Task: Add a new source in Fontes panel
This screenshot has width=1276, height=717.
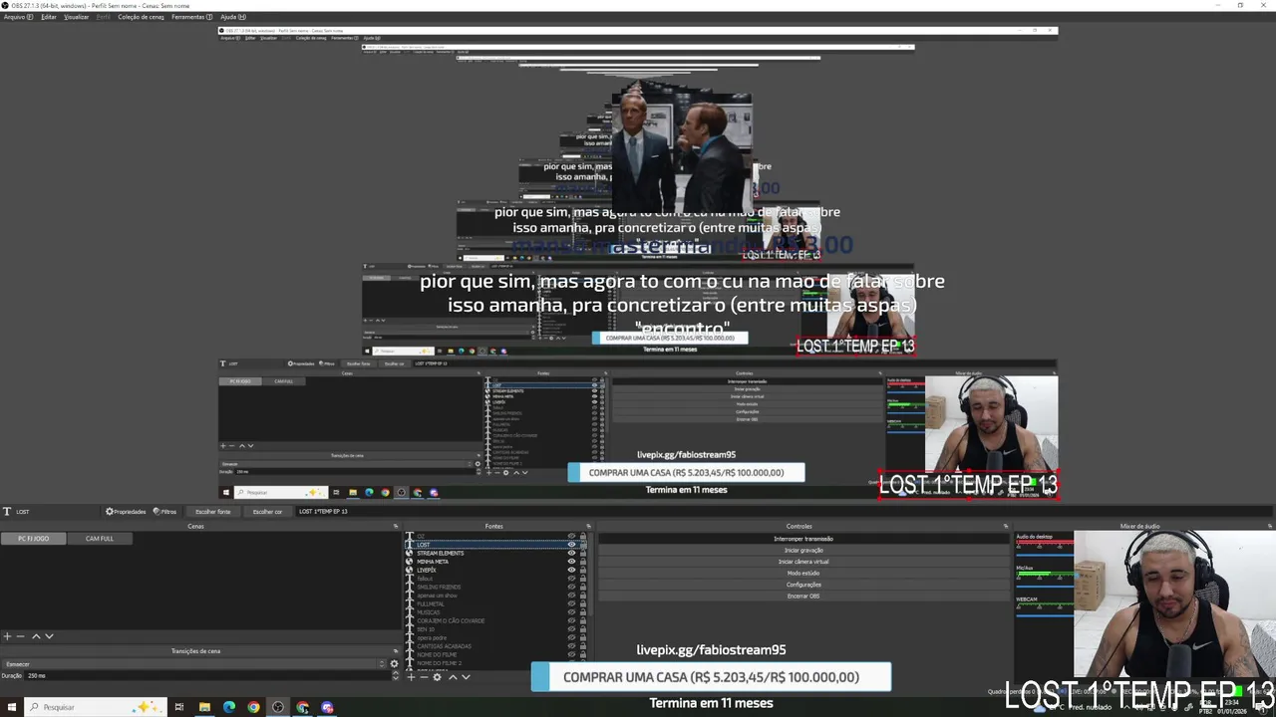Action: 411,677
